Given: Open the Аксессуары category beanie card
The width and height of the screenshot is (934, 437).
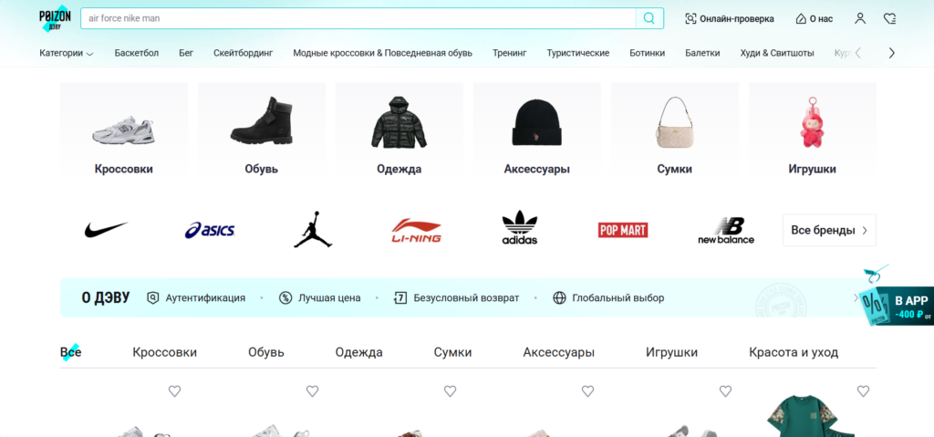Looking at the screenshot, I should pyautogui.click(x=536, y=130).
